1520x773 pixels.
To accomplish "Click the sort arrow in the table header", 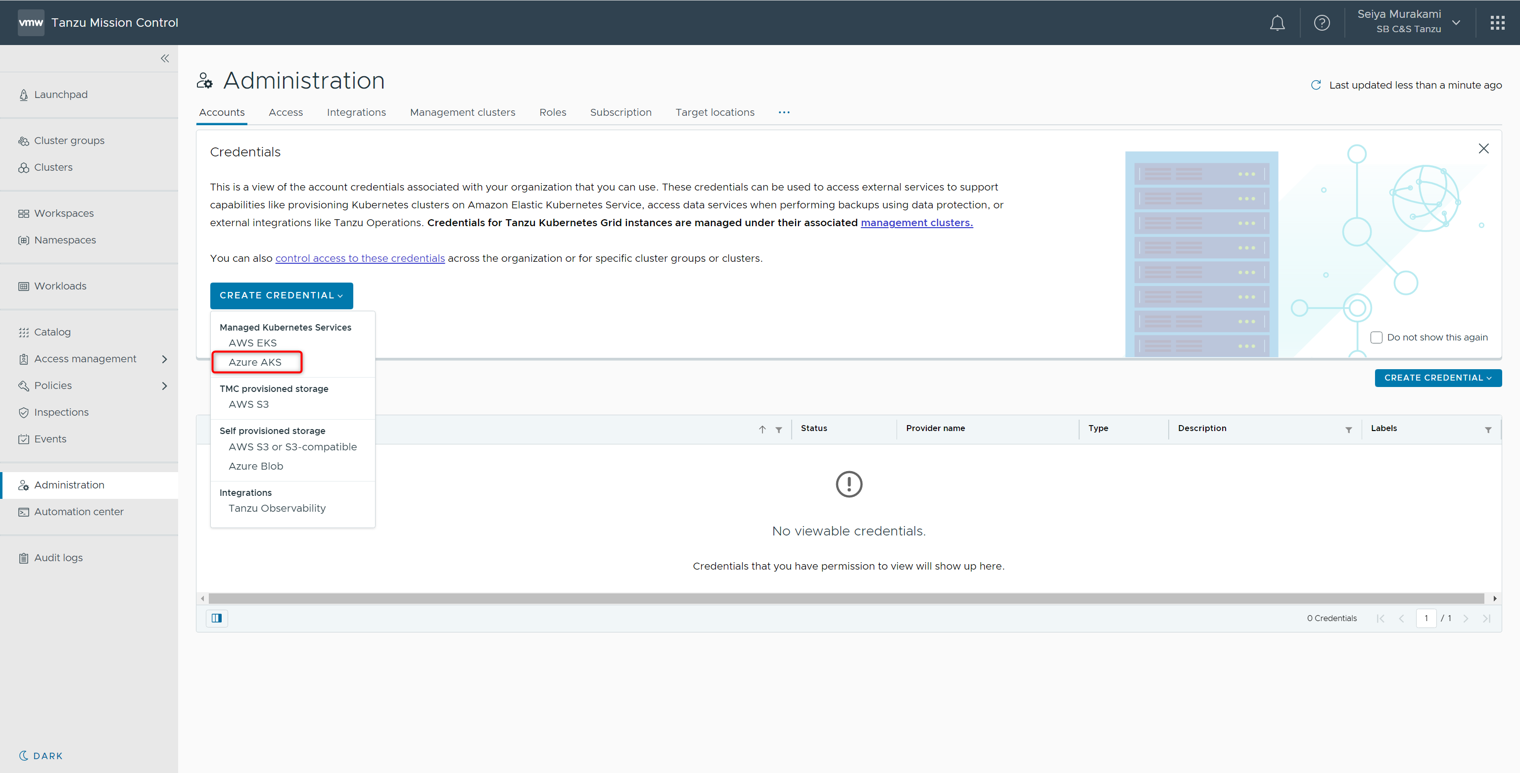I will (762, 430).
